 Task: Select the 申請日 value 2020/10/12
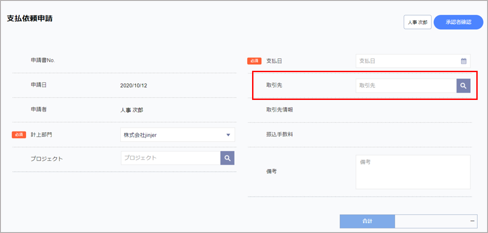point(133,85)
